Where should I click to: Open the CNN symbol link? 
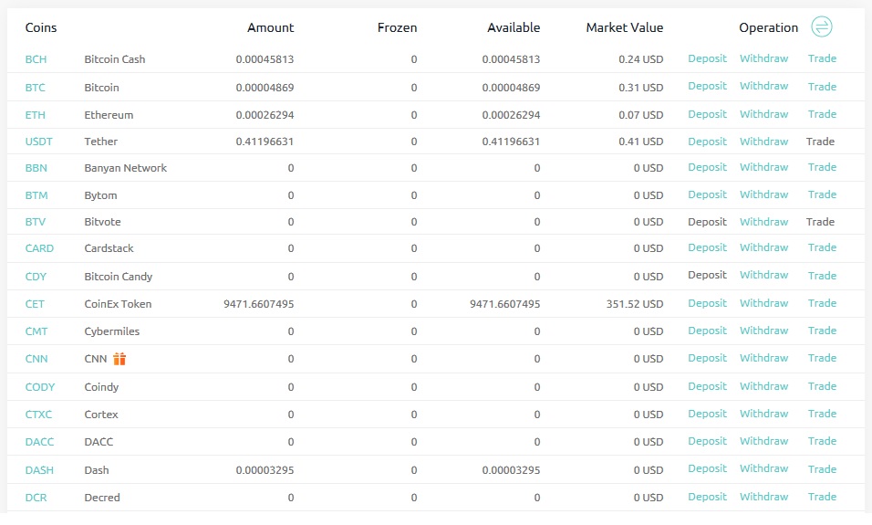tap(36, 359)
